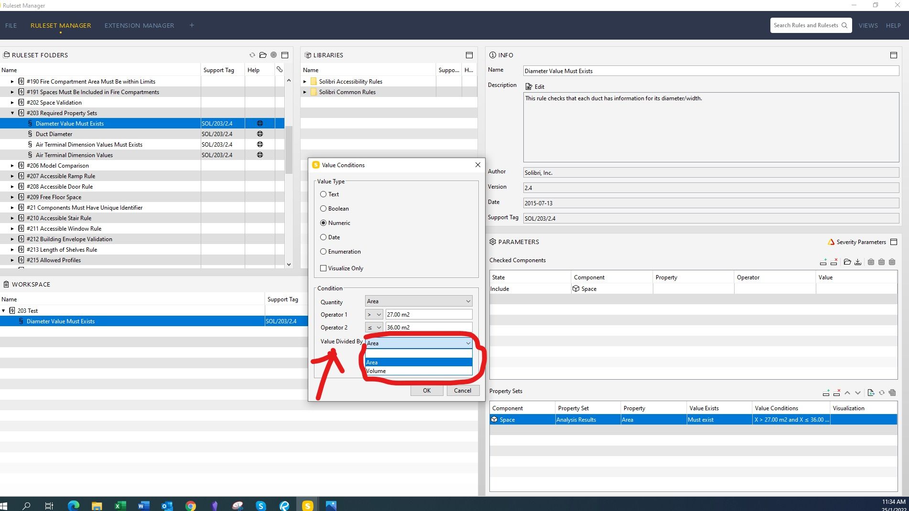
Task: Open Severity Parameters
Action: click(x=856, y=242)
